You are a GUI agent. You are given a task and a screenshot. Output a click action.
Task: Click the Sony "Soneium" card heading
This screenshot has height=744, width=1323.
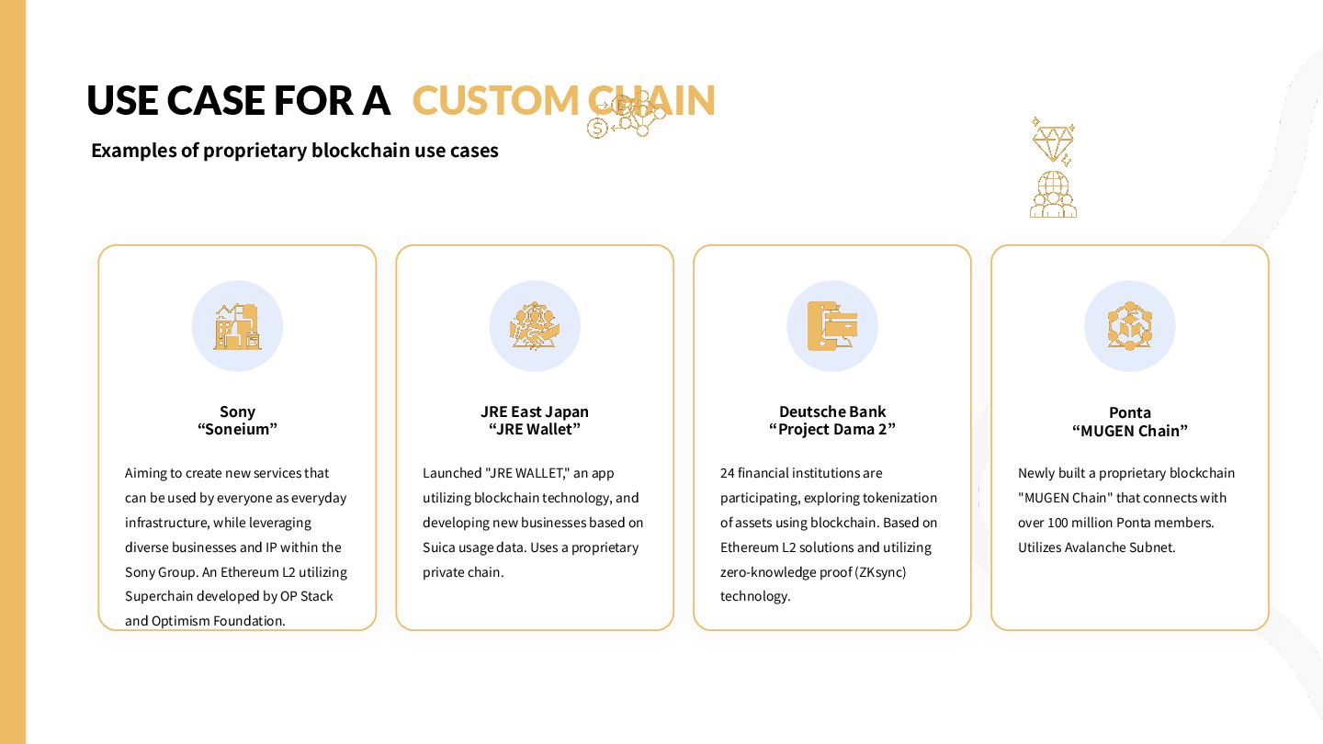point(237,421)
